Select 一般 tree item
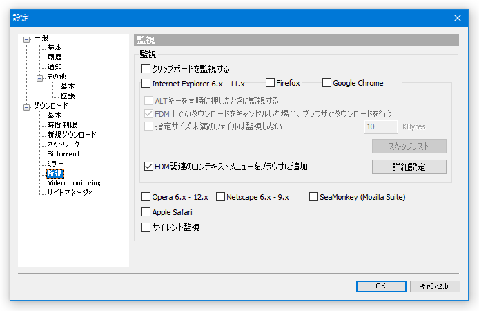Screen dimensions: 479x311 (41, 37)
